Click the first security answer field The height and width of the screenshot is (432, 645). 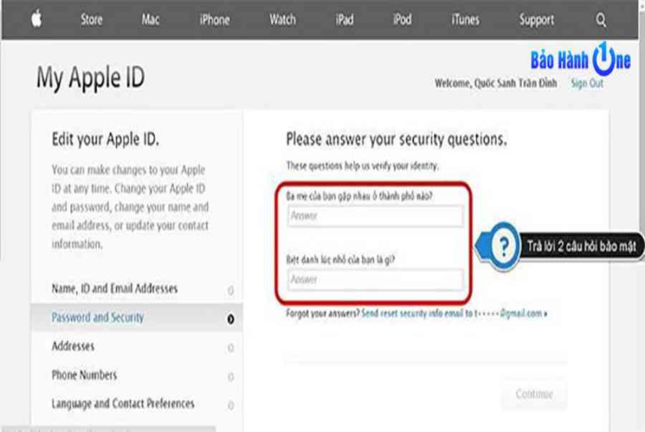coord(375,216)
